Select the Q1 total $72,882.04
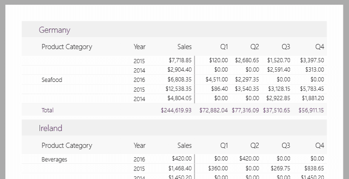The image size is (349, 179). click(x=213, y=110)
